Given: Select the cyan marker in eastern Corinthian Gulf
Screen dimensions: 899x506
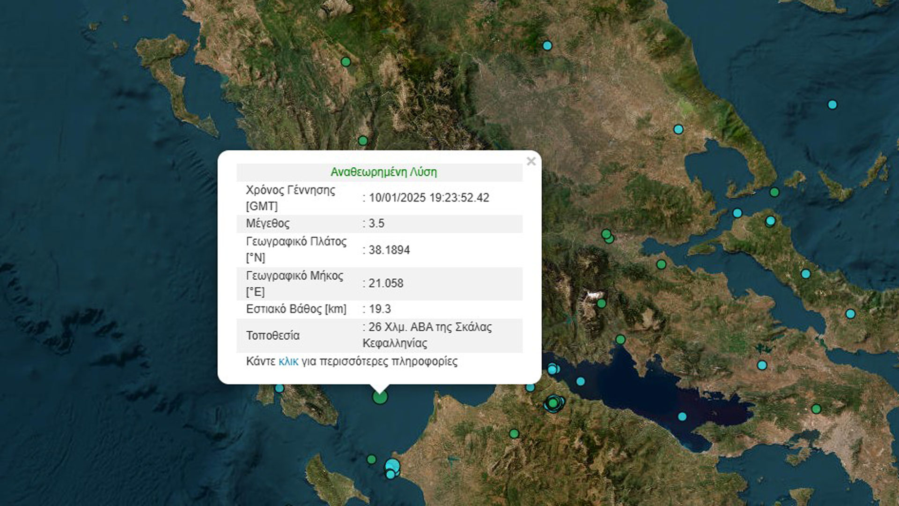Looking at the screenshot, I should pyautogui.click(x=682, y=417).
